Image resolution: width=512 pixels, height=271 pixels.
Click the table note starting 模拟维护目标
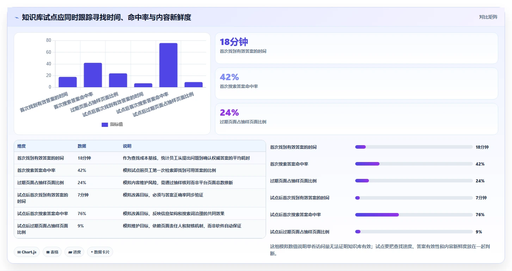click(182, 226)
